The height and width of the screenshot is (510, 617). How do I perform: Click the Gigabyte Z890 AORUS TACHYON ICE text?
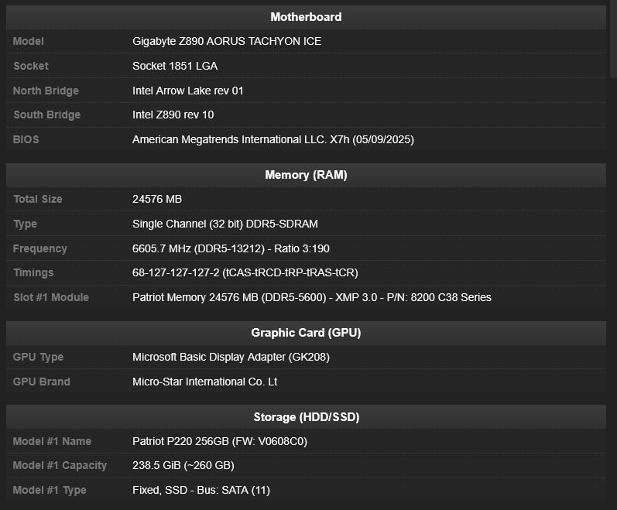point(227,41)
